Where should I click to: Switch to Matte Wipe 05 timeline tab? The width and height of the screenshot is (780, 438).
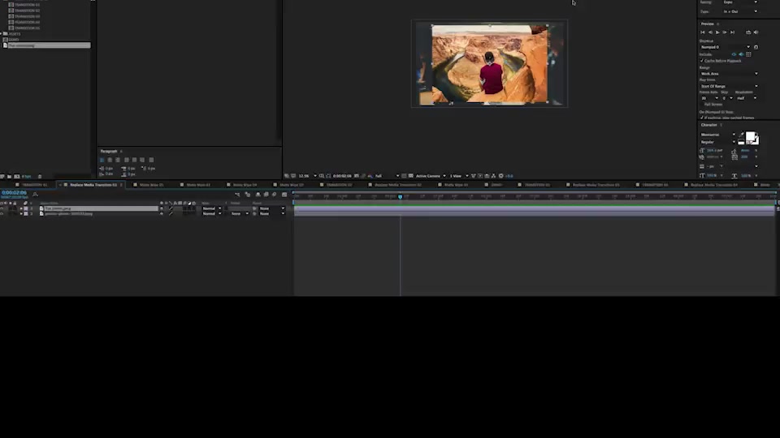click(x=151, y=185)
